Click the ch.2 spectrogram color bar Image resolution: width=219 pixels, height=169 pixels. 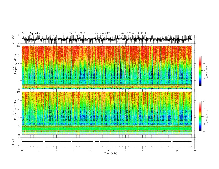[200, 116]
